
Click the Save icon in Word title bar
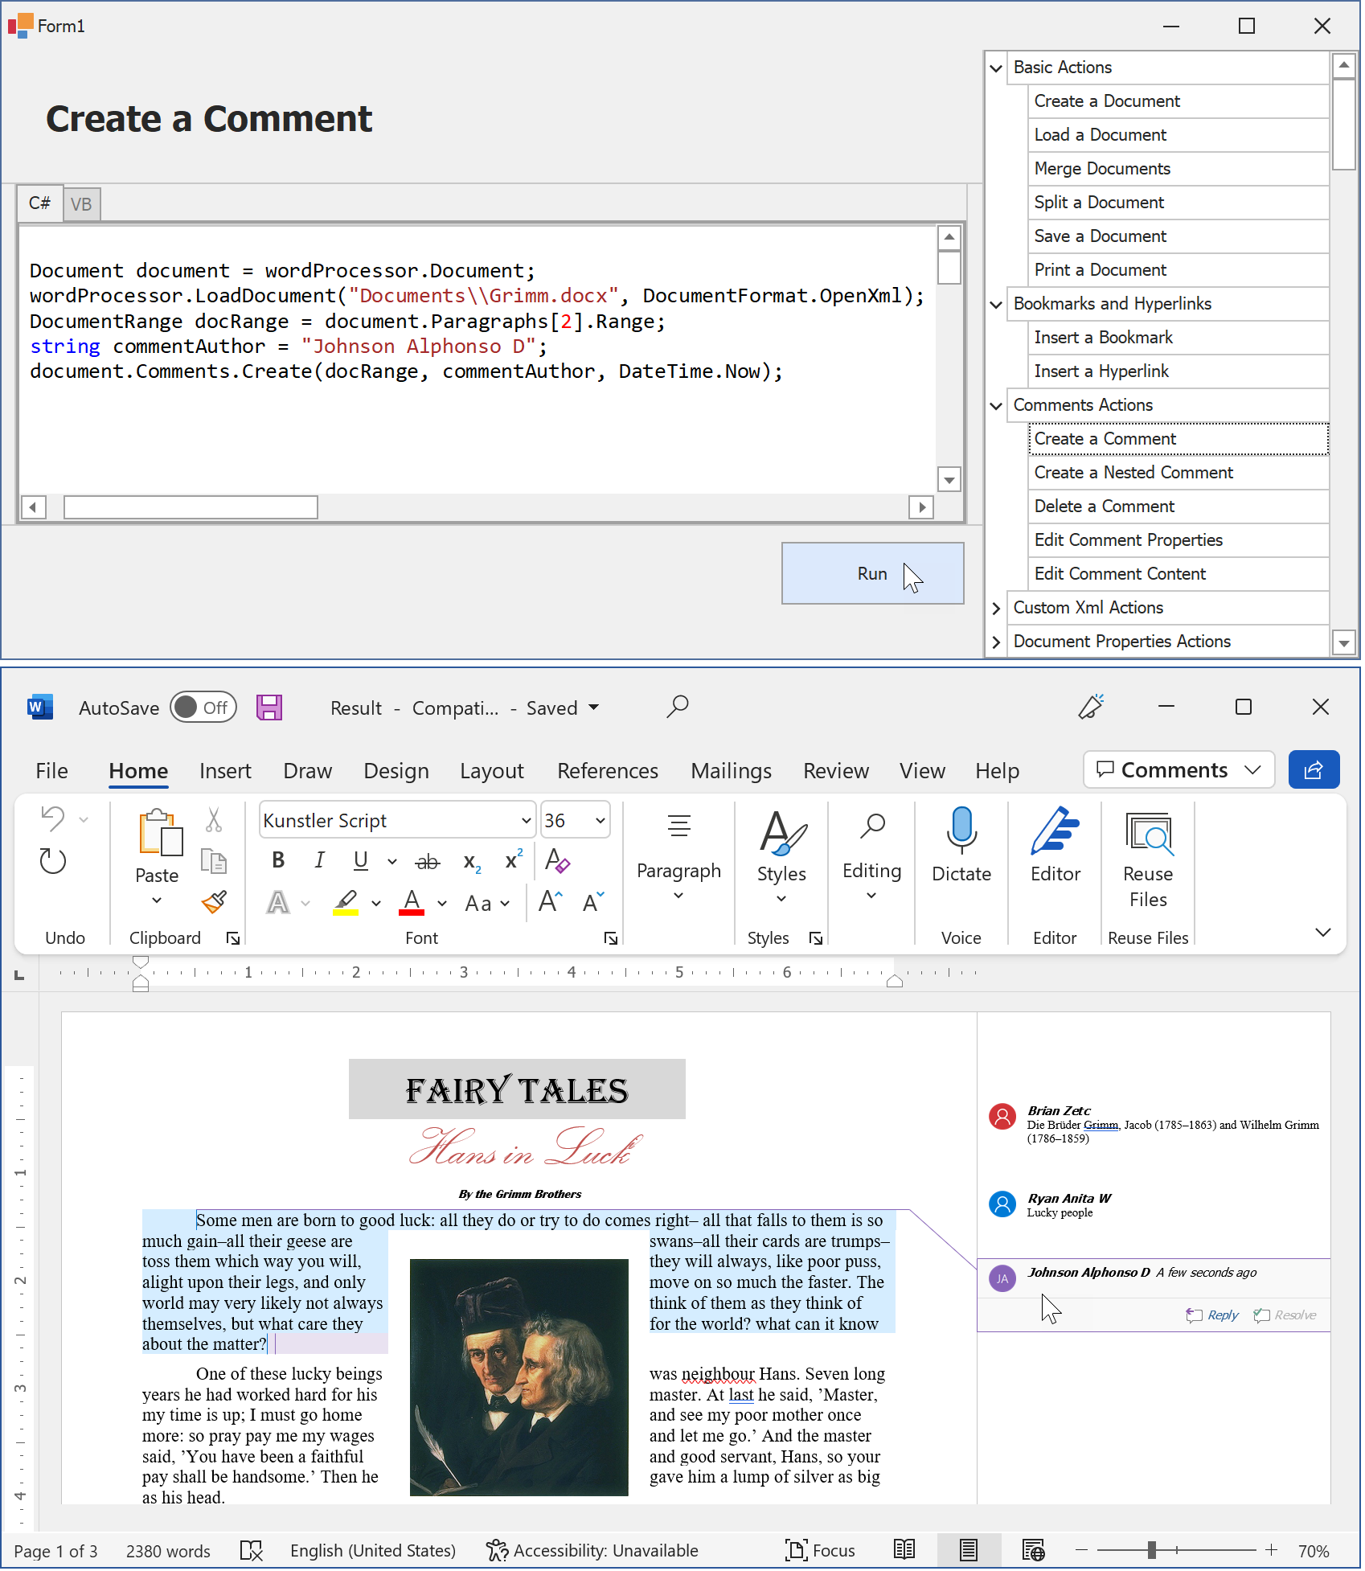269,708
